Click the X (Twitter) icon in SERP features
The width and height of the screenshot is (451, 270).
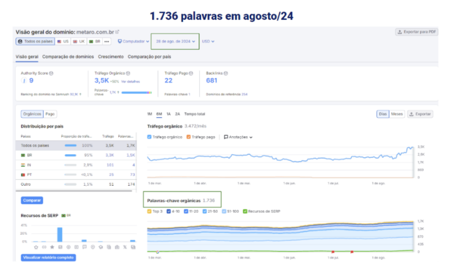125,247
